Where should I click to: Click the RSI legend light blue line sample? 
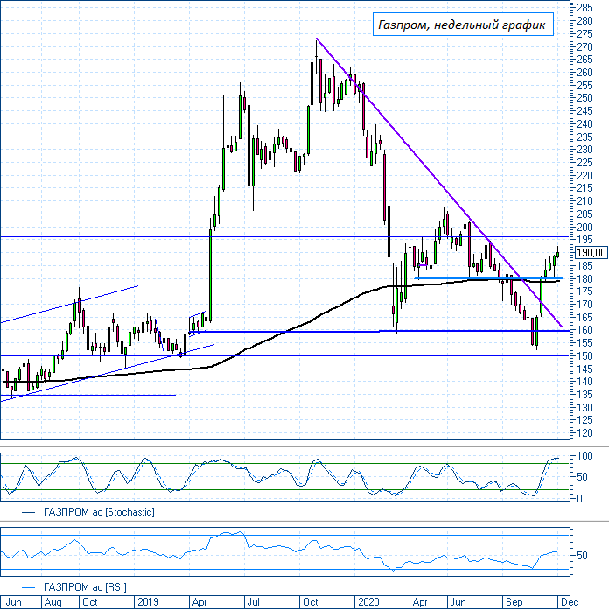(x=28, y=587)
